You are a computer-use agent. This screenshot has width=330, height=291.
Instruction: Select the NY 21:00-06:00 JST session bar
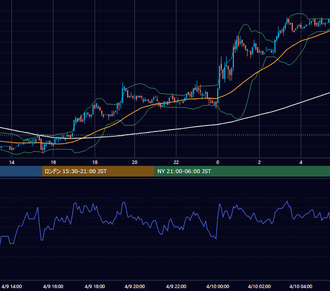point(242,171)
